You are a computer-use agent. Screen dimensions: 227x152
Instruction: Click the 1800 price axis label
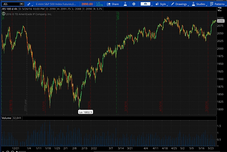(x=220, y=109)
